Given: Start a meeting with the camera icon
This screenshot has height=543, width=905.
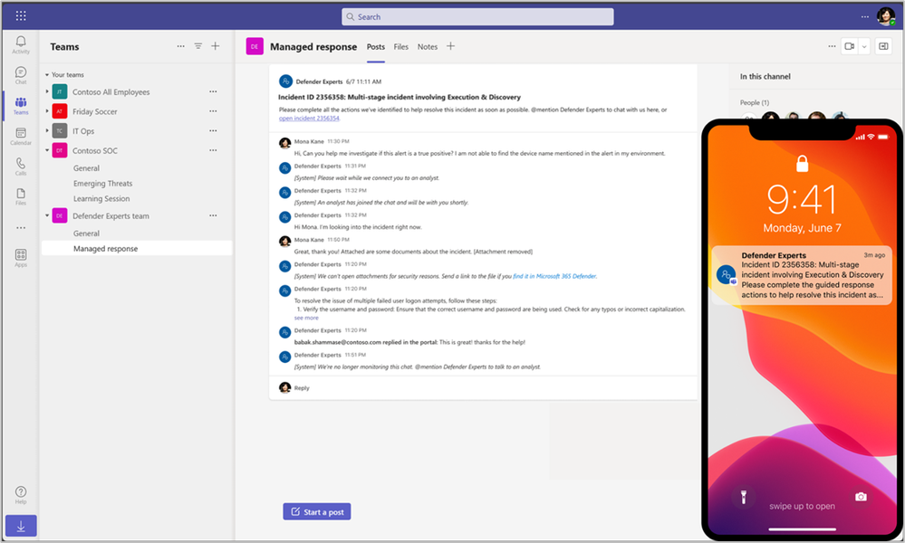Looking at the screenshot, I should 849,46.
